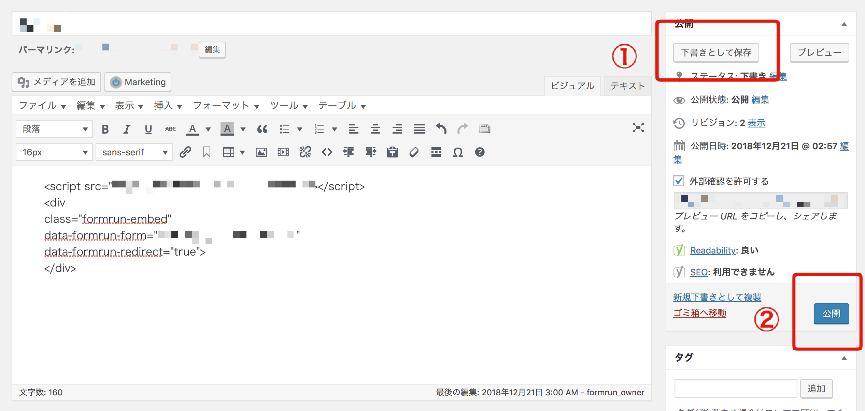
Task: Justify the text
Action: point(419,129)
